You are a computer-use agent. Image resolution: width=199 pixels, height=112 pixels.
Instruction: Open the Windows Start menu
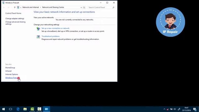(x=3, y=109)
